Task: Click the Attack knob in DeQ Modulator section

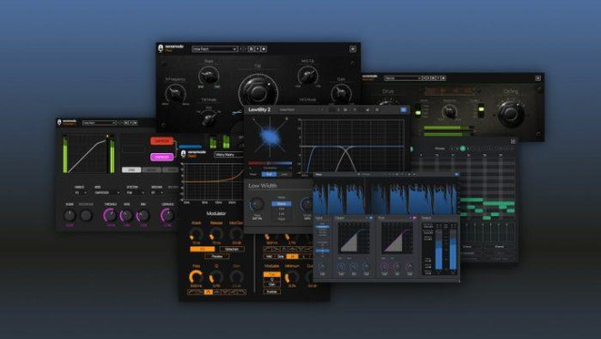Action: (x=196, y=235)
